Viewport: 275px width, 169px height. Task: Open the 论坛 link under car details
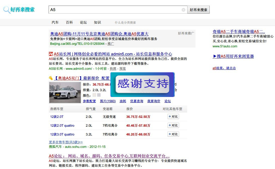point(168,101)
